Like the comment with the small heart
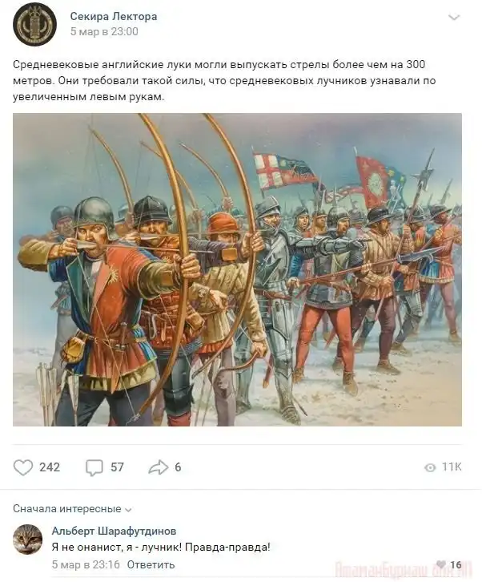The height and width of the screenshot is (582, 482). tap(441, 564)
